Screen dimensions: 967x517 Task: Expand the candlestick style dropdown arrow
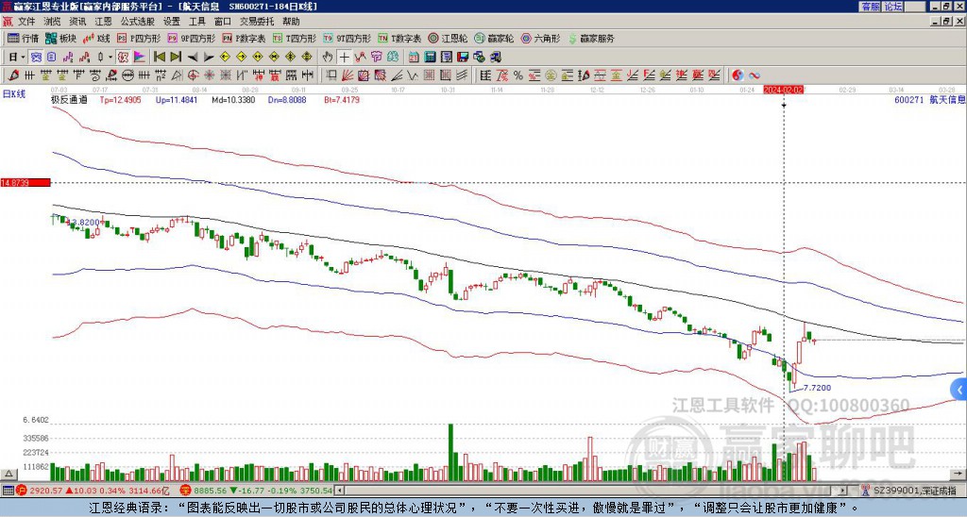(110, 58)
